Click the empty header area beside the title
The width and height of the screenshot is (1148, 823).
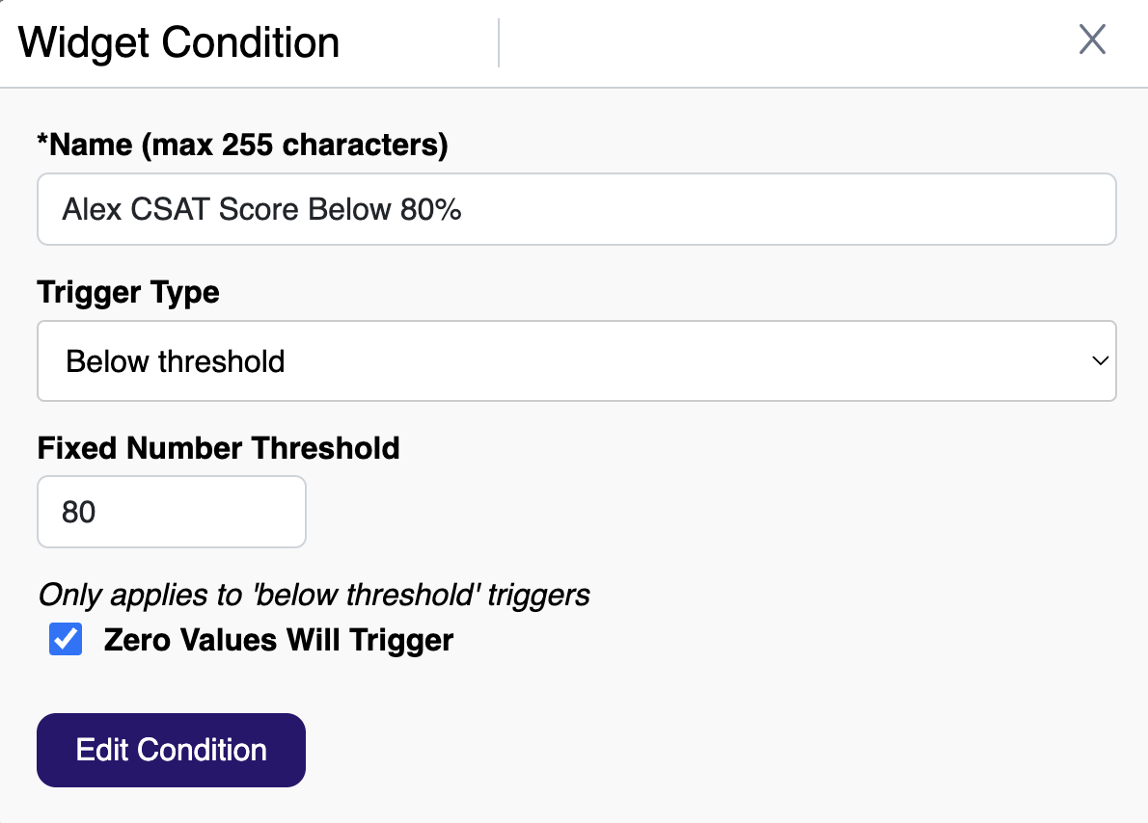coord(772,42)
